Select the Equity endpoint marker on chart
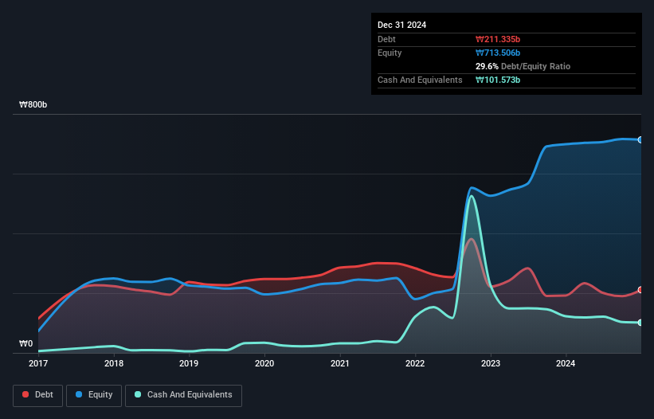 pyautogui.click(x=640, y=139)
